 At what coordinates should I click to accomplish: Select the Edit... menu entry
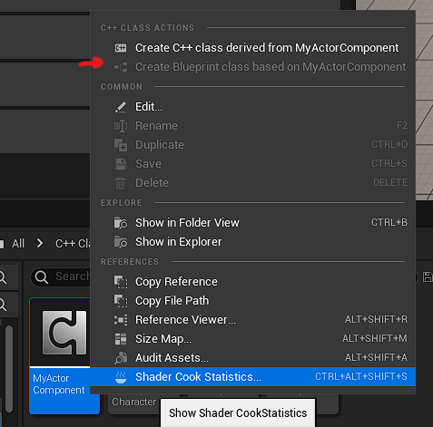pyautogui.click(x=253, y=107)
